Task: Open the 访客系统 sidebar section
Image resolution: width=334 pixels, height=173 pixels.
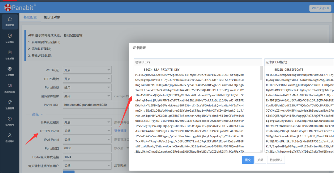Action: click(x=10, y=55)
